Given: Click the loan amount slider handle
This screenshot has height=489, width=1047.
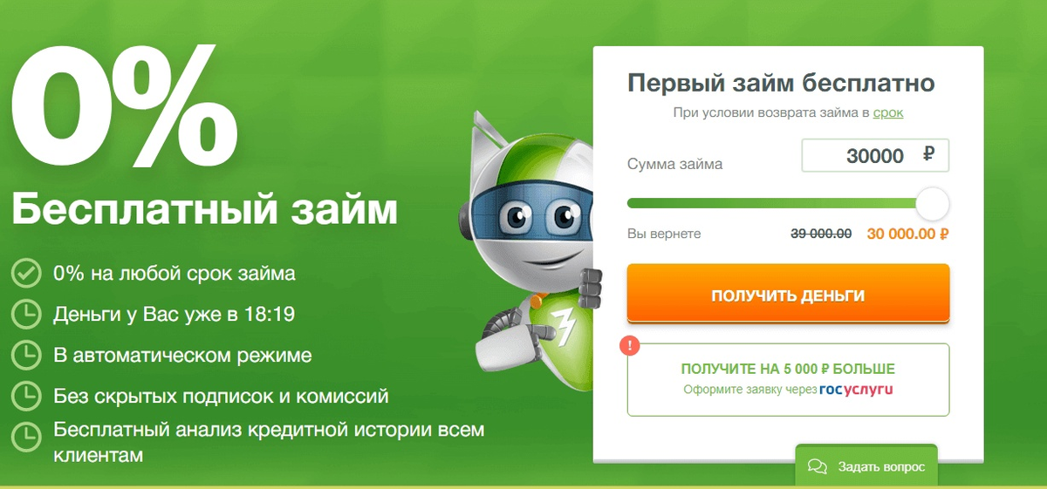Looking at the screenshot, I should [x=933, y=204].
